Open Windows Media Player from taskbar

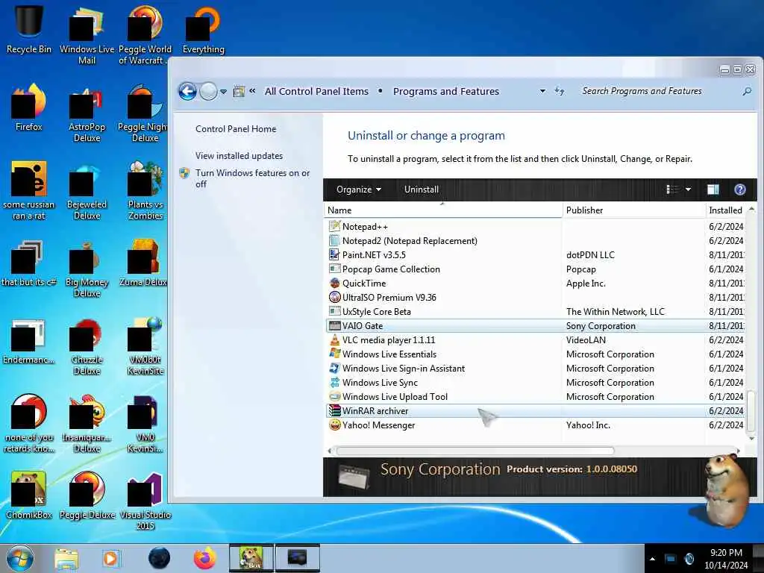coord(110,558)
